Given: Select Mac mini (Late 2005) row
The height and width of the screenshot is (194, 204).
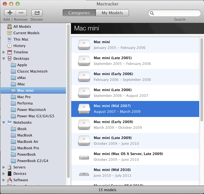Looking at the screenshot, I should (x=135, y=61).
